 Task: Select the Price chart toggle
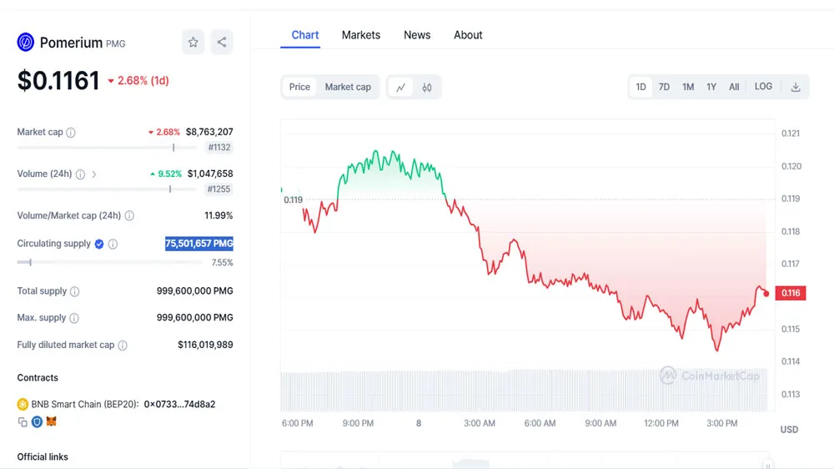click(x=299, y=87)
